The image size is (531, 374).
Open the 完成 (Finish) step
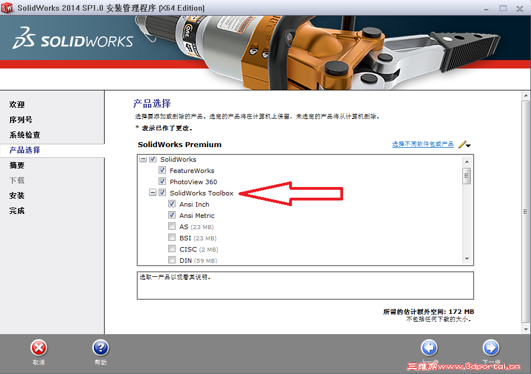click(x=17, y=211)
